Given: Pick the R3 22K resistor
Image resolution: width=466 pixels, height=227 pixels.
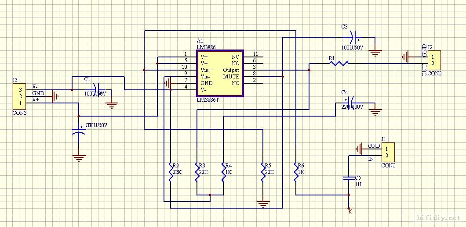Looking at the screenshot, I should tap(197, 172).
